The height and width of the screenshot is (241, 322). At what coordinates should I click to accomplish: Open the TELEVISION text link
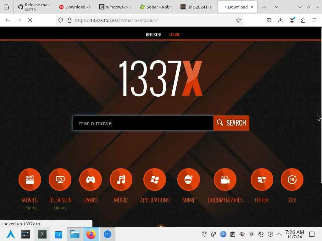60,200
